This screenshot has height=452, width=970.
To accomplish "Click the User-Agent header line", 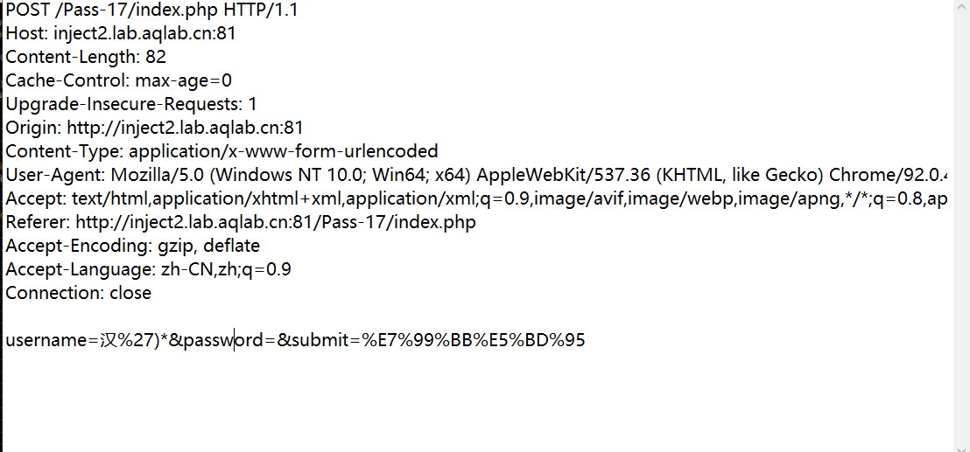I will (x=438, y=176).
